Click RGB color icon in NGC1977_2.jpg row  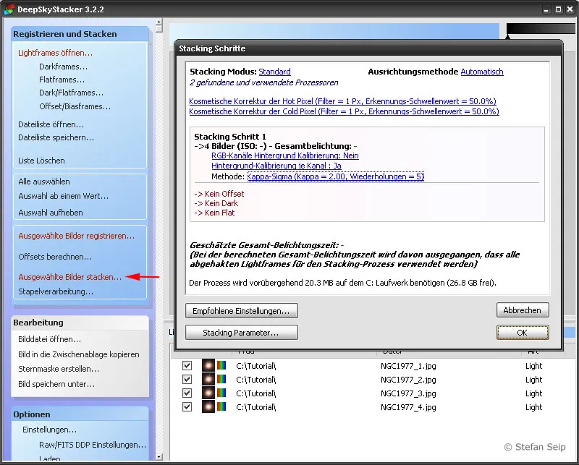(221, 380)
